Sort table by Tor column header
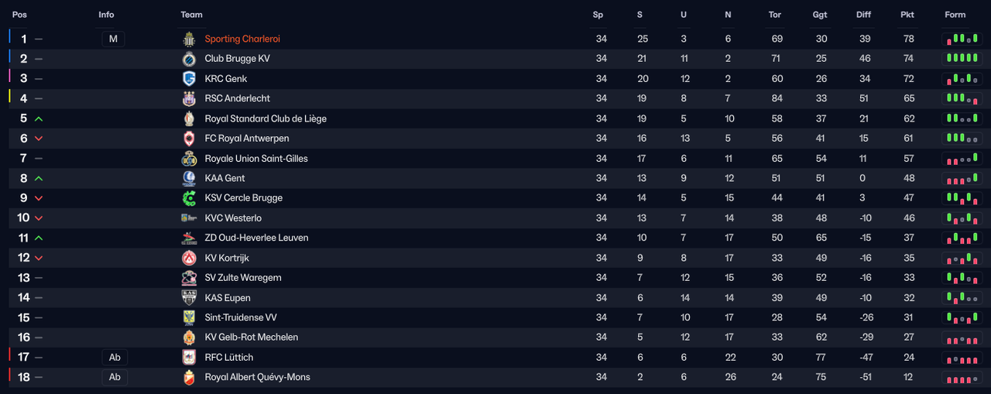 tap(775, 15)
